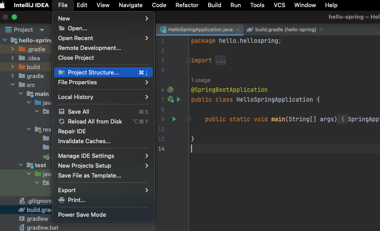
Task: Collapse the main folder
Action: (21, 94)
